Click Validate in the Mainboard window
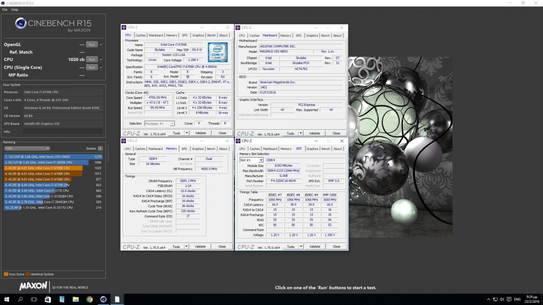 [314, 133]
